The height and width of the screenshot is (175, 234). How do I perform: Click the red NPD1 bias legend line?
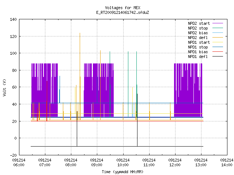(218, 52)
